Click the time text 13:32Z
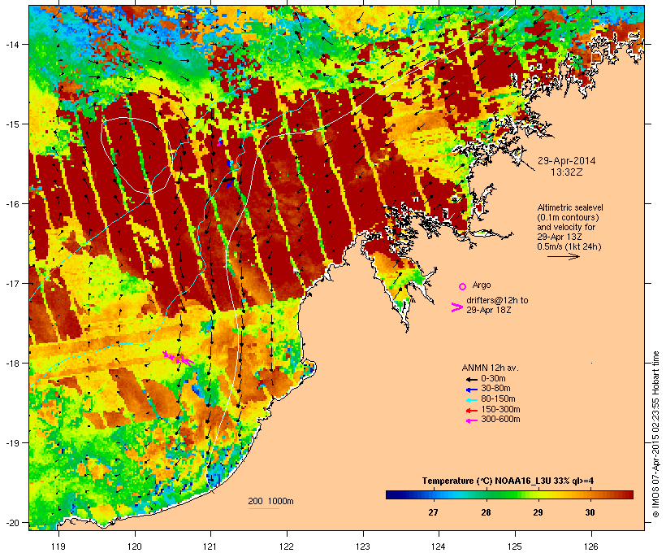The image size is (666, 553). (x=567, y=172)
